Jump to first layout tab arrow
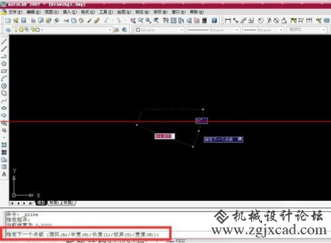This screenshot has height=243, width=331. coord(12,203)
